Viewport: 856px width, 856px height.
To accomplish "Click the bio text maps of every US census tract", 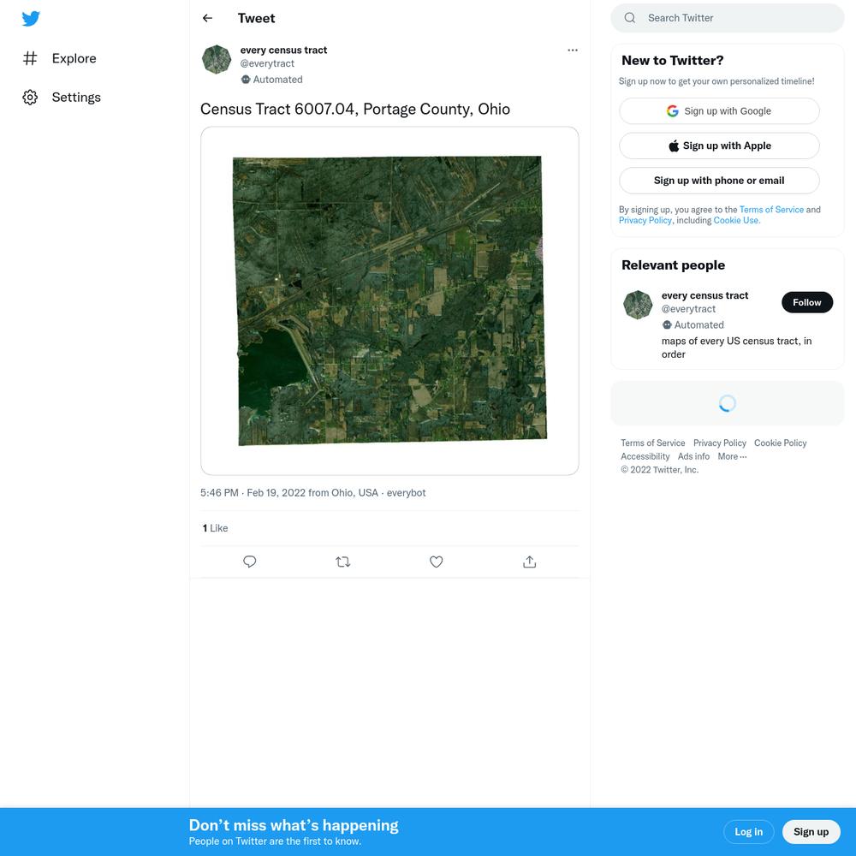I will (736, 348).
